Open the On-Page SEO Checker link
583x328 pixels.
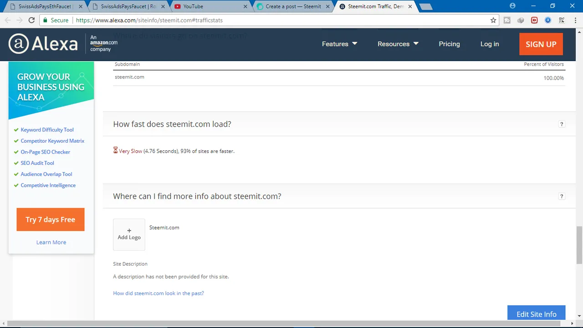click(45, 152)
